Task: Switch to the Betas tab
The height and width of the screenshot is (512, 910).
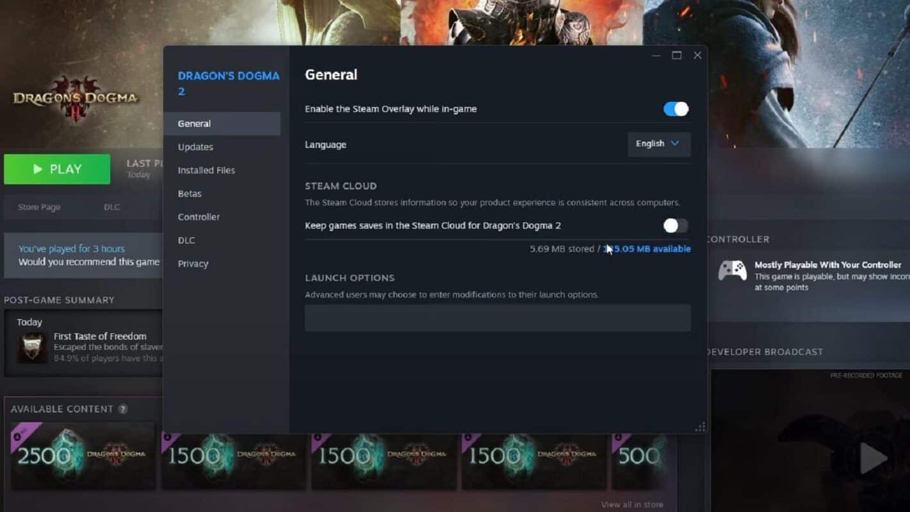Action: coord(222,194)
